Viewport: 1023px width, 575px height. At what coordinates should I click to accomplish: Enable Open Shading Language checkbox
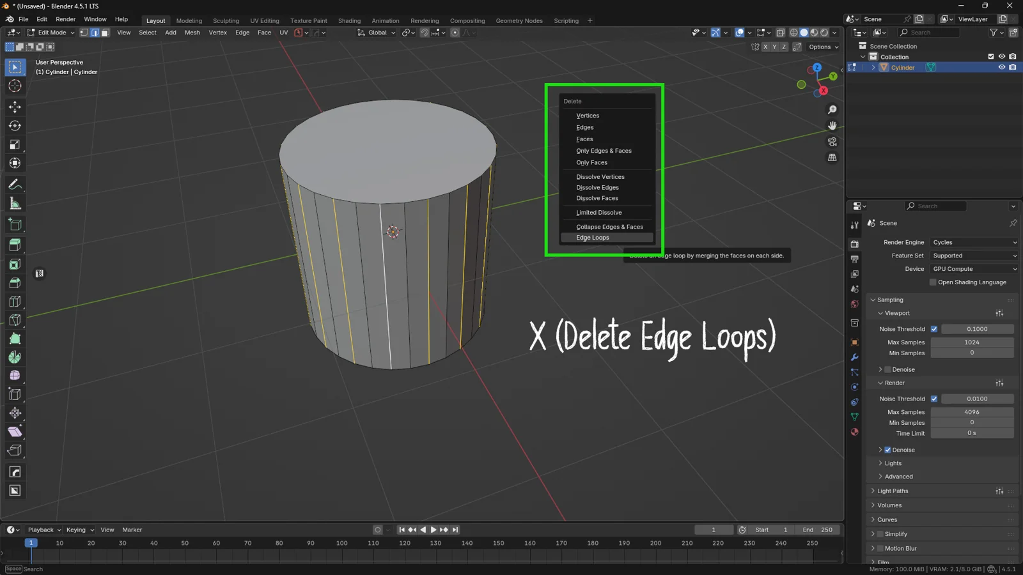[933, 282]
